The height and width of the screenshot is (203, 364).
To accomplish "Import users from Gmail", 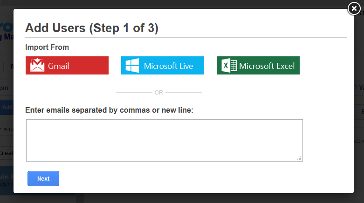I will pyautogui.click(x=67, y=66).
